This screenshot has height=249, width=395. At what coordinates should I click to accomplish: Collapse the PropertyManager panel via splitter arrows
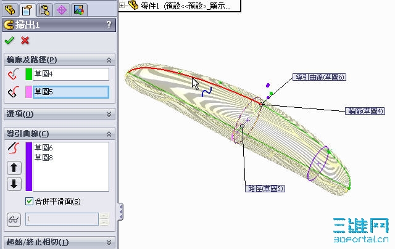(x=121, y=211)
